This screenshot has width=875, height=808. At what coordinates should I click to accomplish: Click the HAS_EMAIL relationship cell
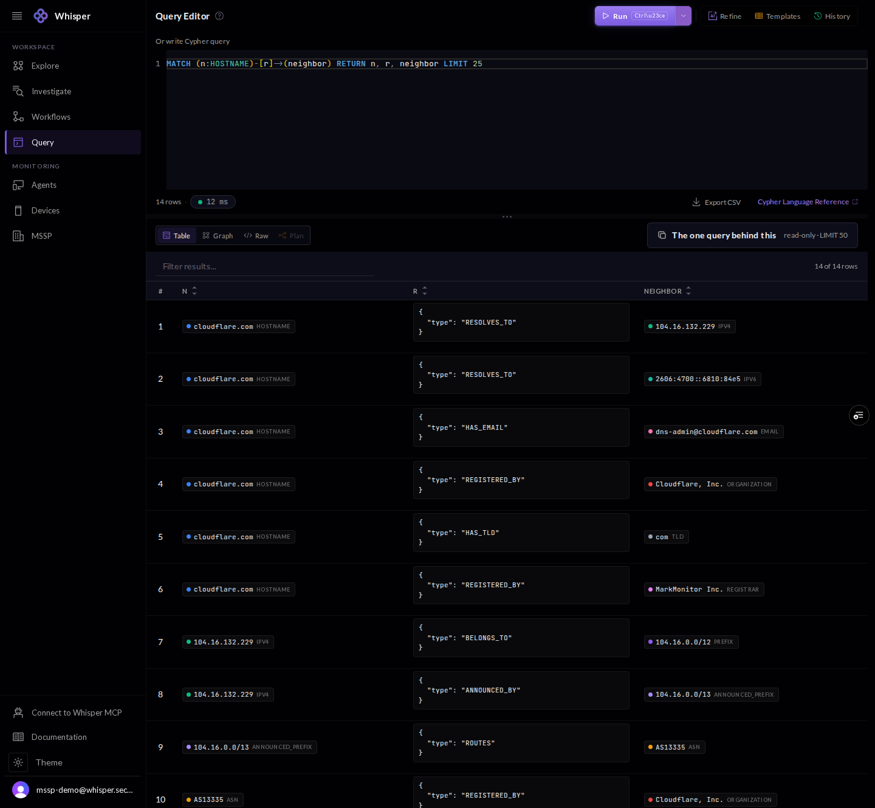521,427
